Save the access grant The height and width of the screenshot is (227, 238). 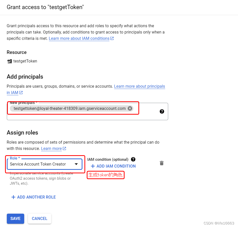15,218
